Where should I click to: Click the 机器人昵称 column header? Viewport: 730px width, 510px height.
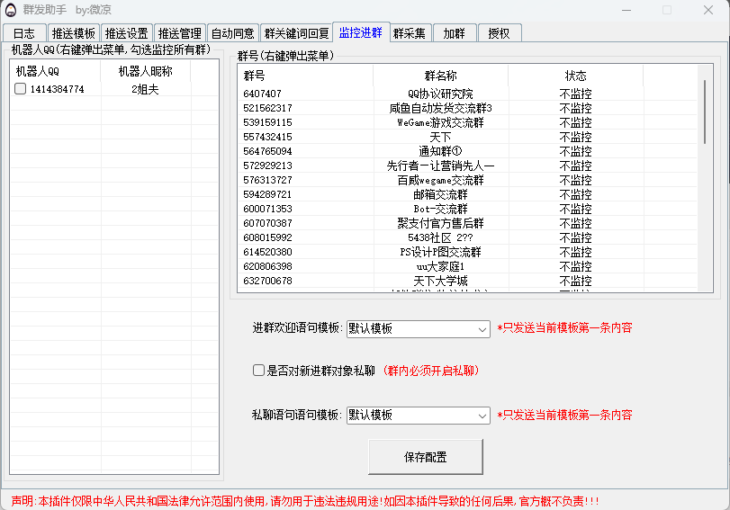(x=145, y=71)
